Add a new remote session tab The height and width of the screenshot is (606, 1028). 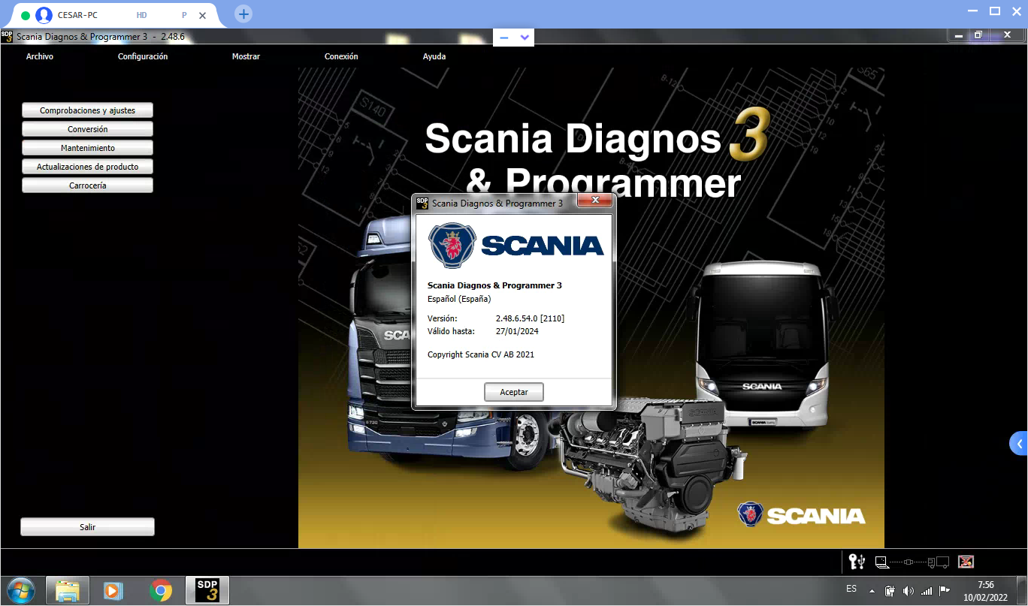(243, 14)
